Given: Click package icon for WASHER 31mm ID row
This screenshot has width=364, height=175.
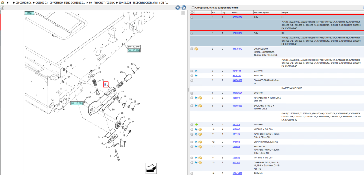Looking at the screenshot, I should [200, 134].
